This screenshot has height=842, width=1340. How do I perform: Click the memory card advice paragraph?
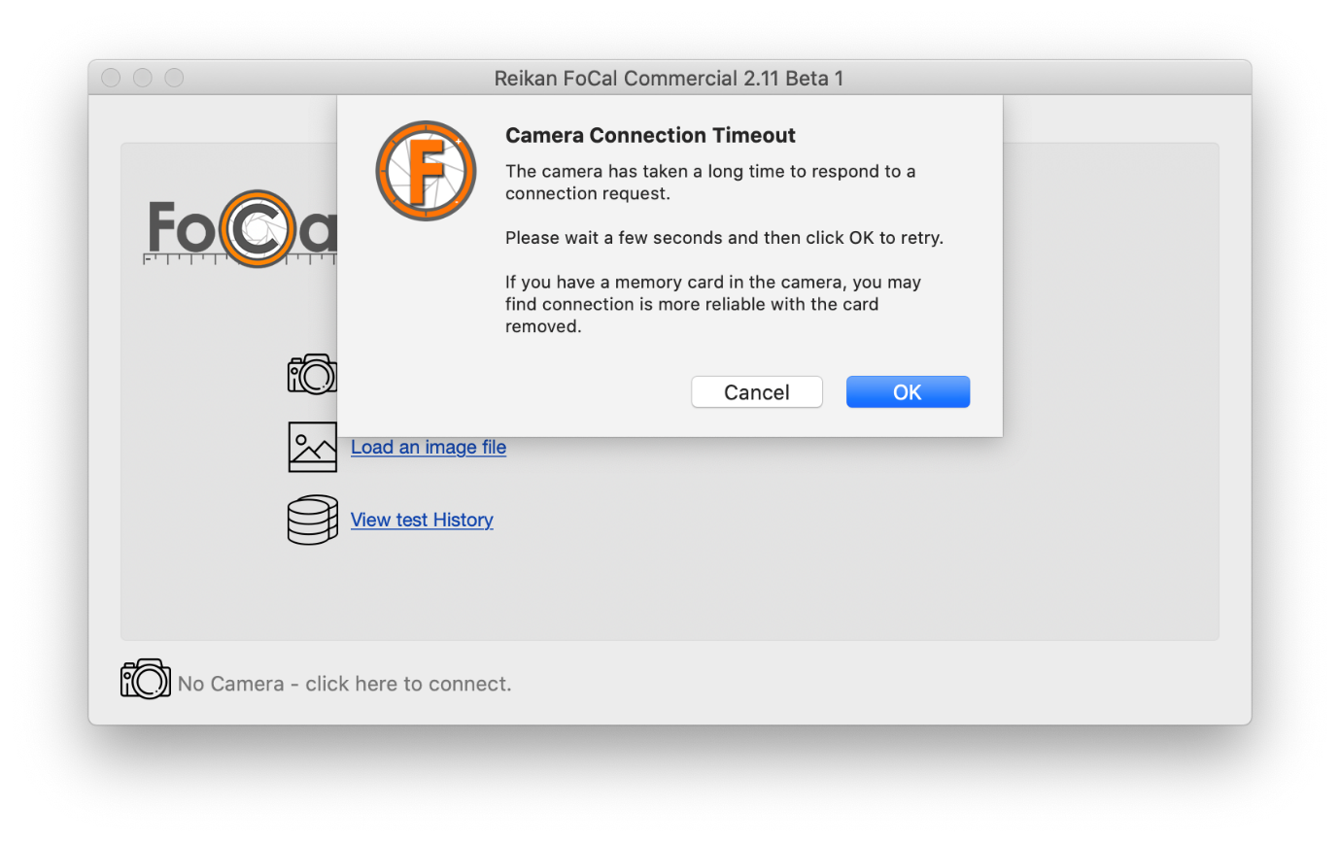[713, 304]
